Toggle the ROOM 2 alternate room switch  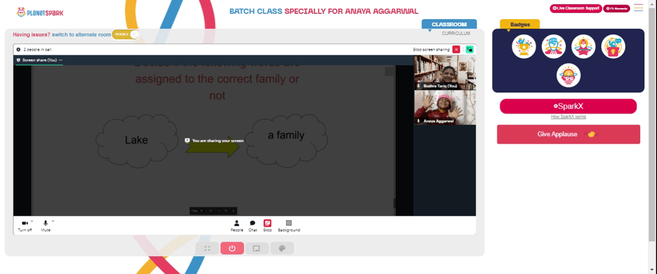(125, 34)
